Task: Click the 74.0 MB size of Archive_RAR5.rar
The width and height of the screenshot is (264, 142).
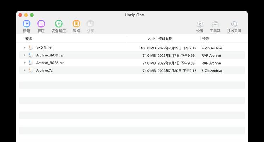Action: [x=149, y=63]
